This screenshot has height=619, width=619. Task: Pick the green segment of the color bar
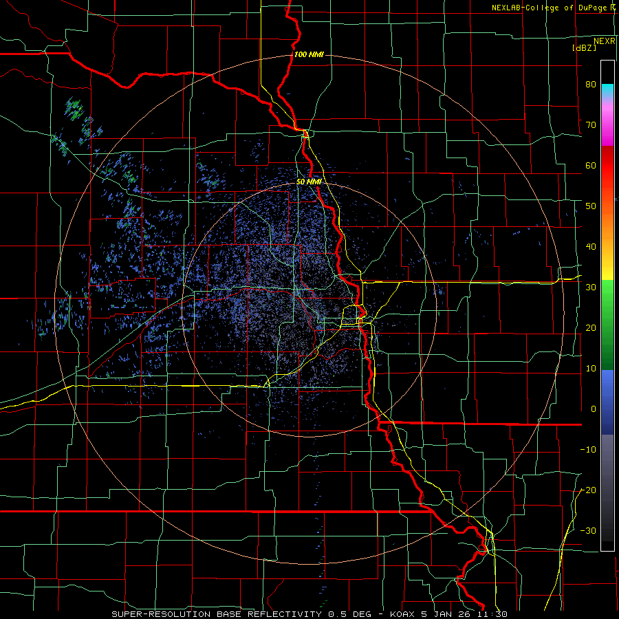(607, 325)
